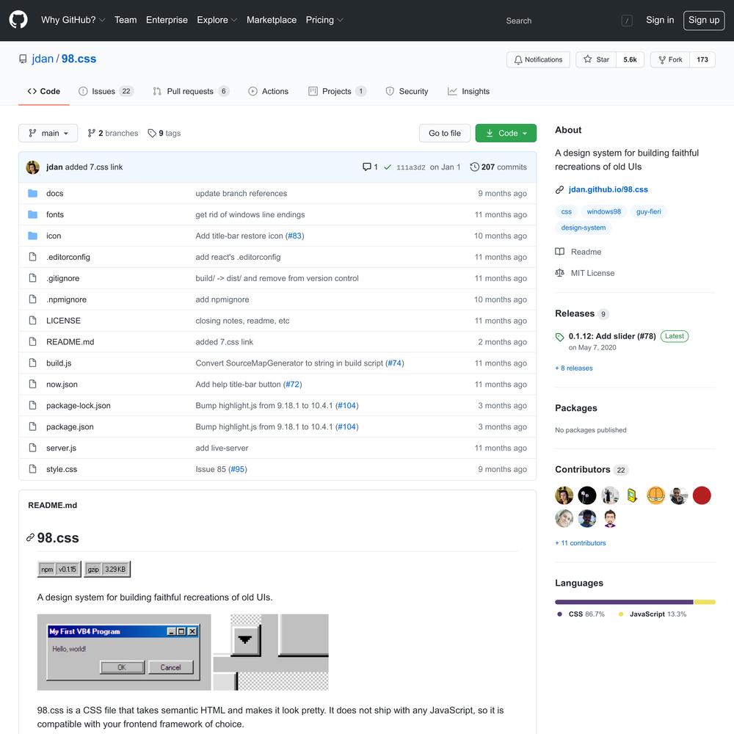The image size is (734, 734).
Task: Open the README.md file row
Action: click(x=277, y=342)
